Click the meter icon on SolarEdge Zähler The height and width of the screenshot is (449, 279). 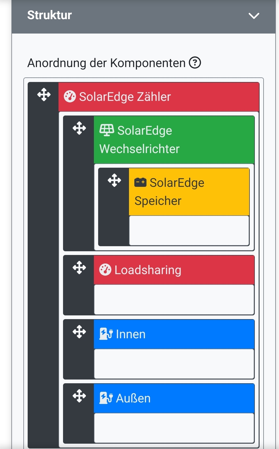pos(70,97)
